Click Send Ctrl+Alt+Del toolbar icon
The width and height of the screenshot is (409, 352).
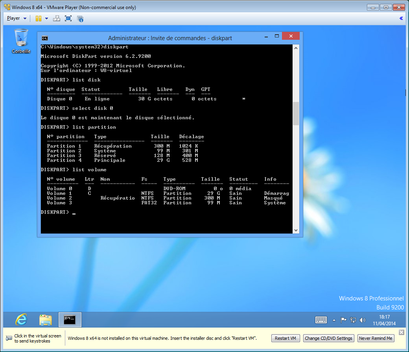[x=56, y=19]
